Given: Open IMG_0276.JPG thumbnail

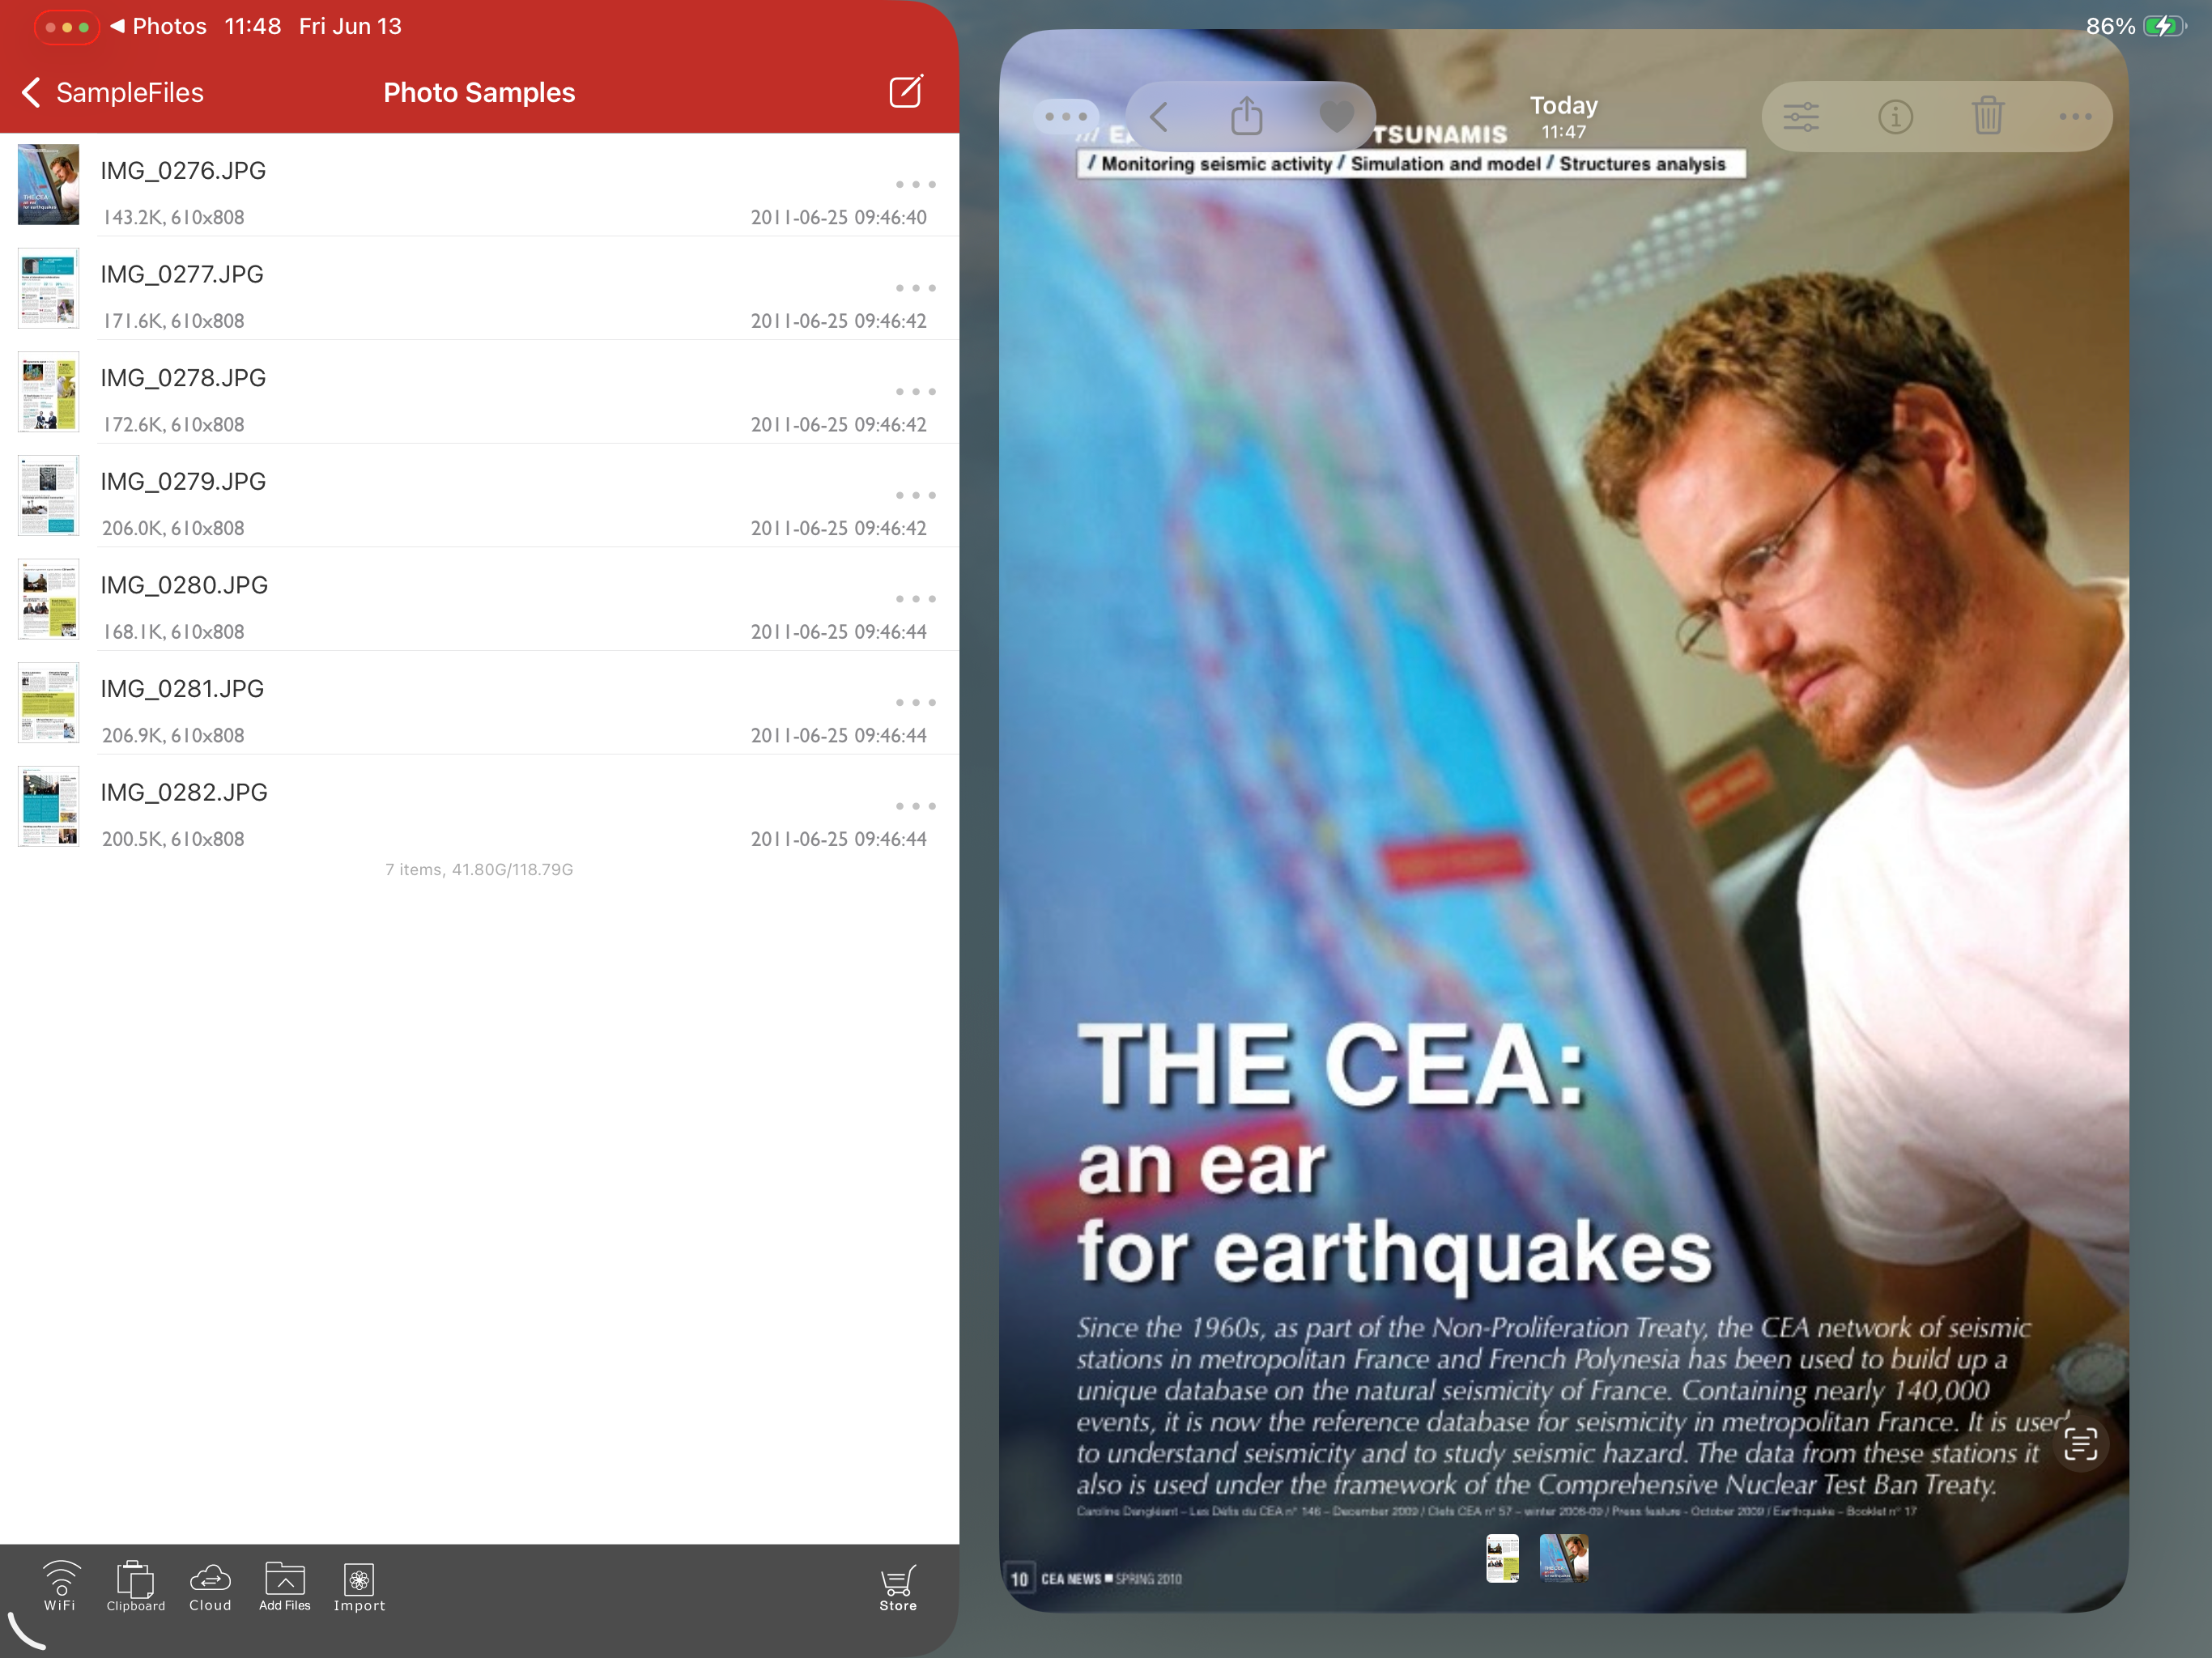Looking at the screenshot, I should pyautogui.click(x=48, y=185).
